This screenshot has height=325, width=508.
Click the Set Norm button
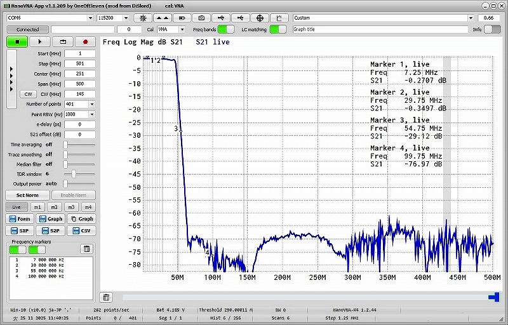(x=27, y=195)
